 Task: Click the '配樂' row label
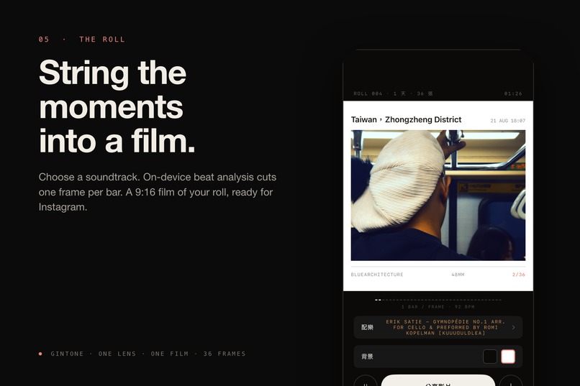367,327
